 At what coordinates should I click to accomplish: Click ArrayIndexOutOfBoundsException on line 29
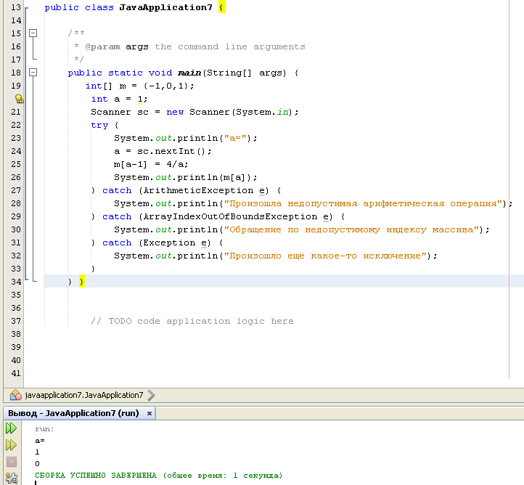point(230,216)
